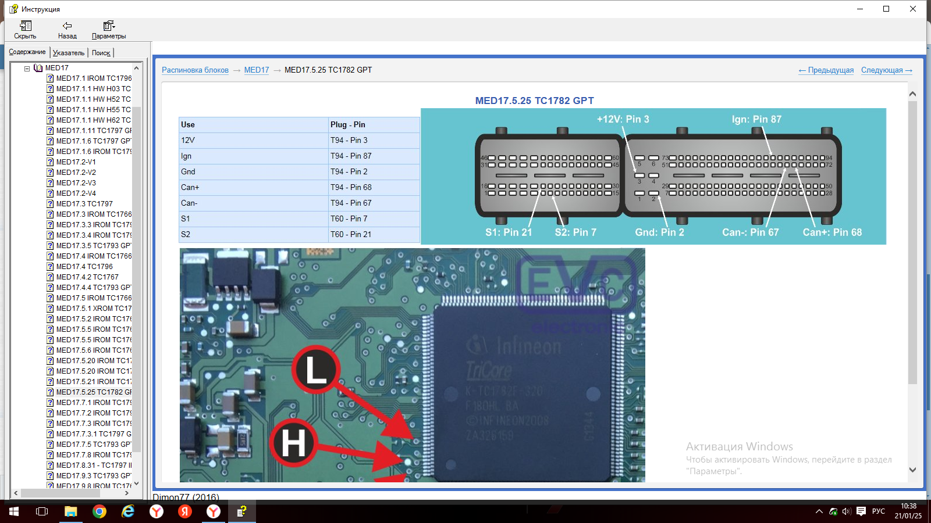Open the MED17.2-V1 topic
The width and height of the screenshot is (931, 523).
[x=76, y=162]
